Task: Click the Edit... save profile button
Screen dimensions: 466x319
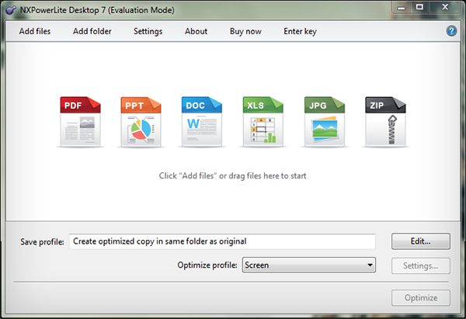Action: point(420,241)
